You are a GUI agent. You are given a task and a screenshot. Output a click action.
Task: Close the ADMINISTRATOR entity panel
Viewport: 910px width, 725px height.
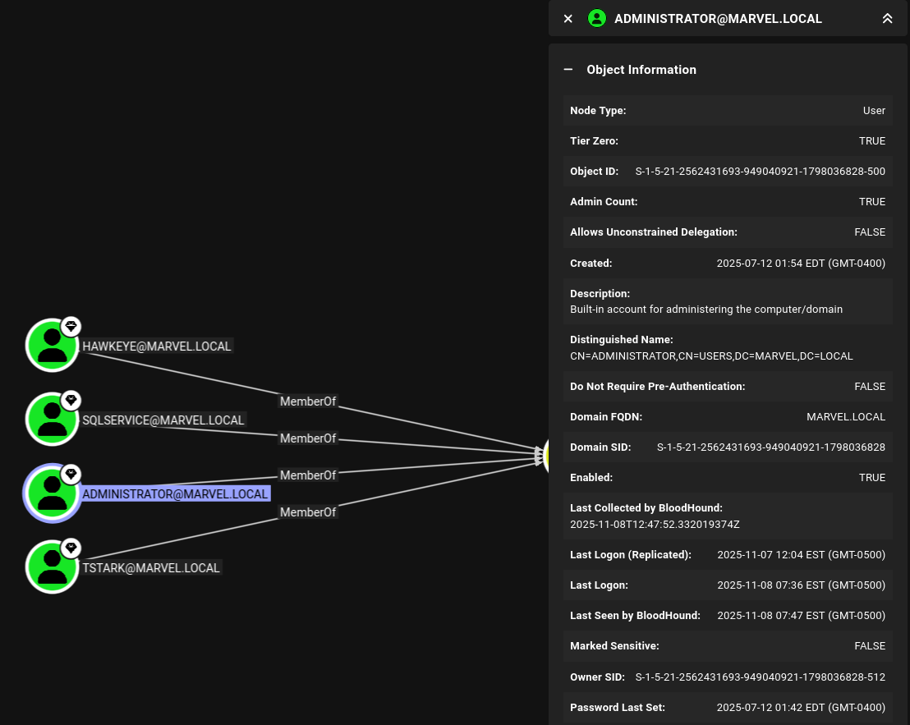[568, 19]
